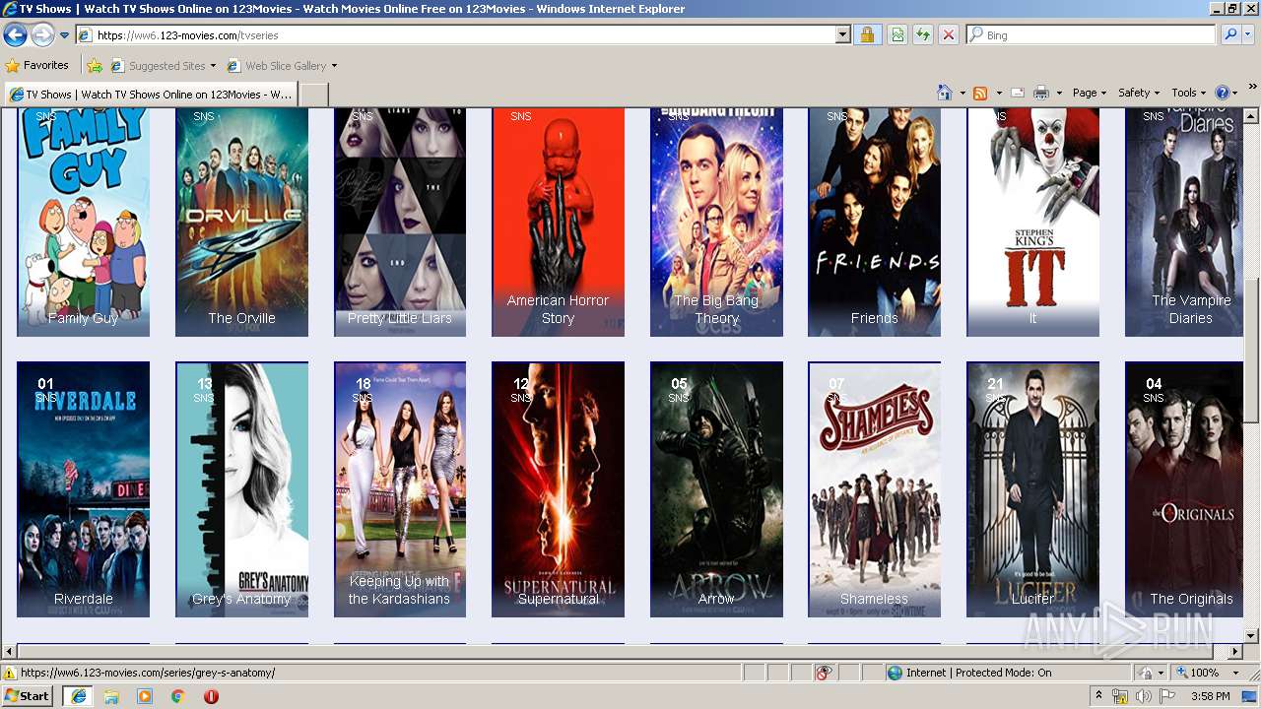Open The Orville show poster
This screenshot has height=709, width=1261.
tap(241, 222)
